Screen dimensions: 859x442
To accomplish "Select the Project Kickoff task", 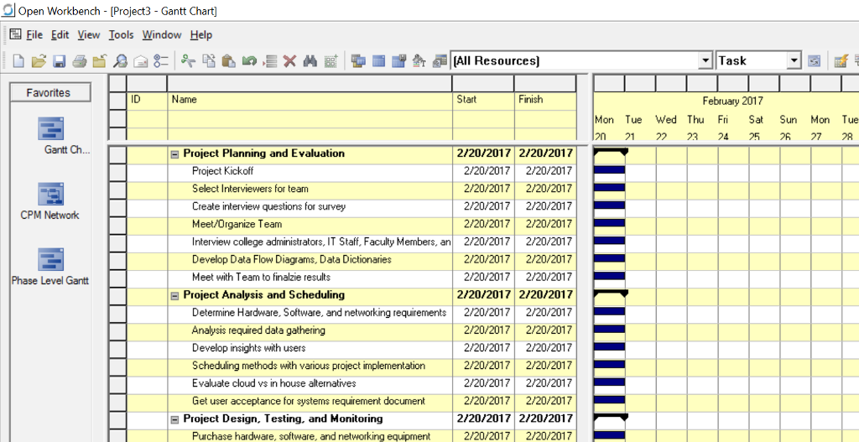I will pos(222,171).
